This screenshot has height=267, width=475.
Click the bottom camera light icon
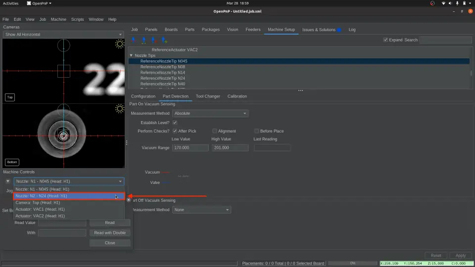click(119, 109)
